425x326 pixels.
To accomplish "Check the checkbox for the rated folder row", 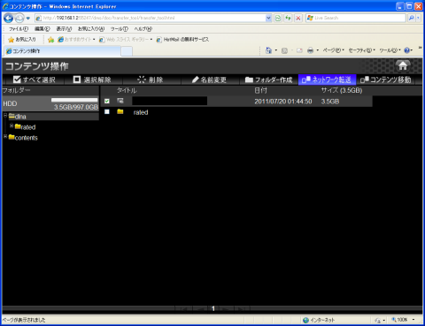I will click(x=107, y=112).
